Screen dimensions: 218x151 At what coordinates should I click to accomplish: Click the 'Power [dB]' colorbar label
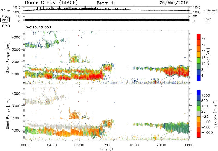coord(208,58)
